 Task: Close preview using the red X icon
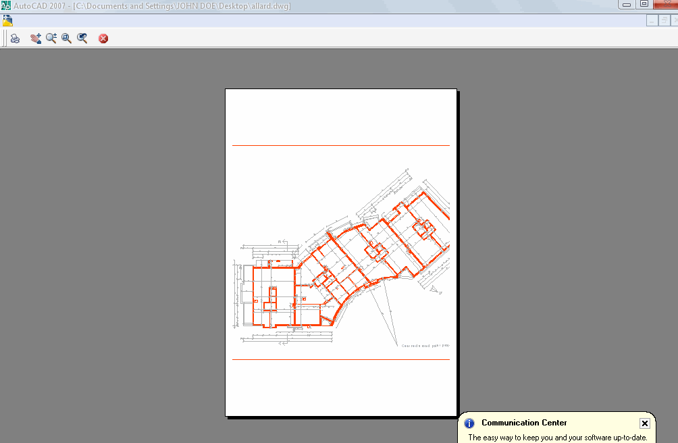pos(103,38)
